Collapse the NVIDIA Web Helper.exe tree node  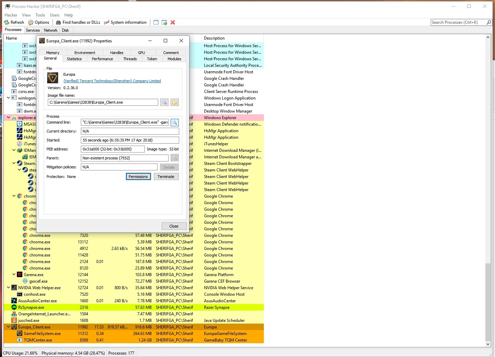(x=8, y=288)
